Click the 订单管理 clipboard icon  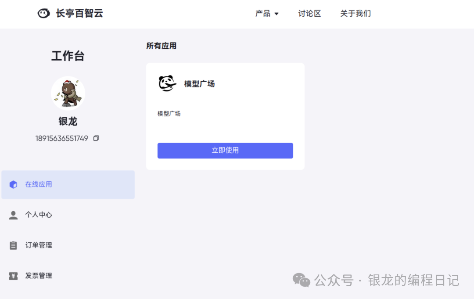coord(13,245)
